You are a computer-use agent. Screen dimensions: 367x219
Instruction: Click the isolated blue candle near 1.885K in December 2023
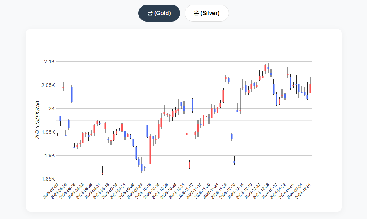(234, 162)
